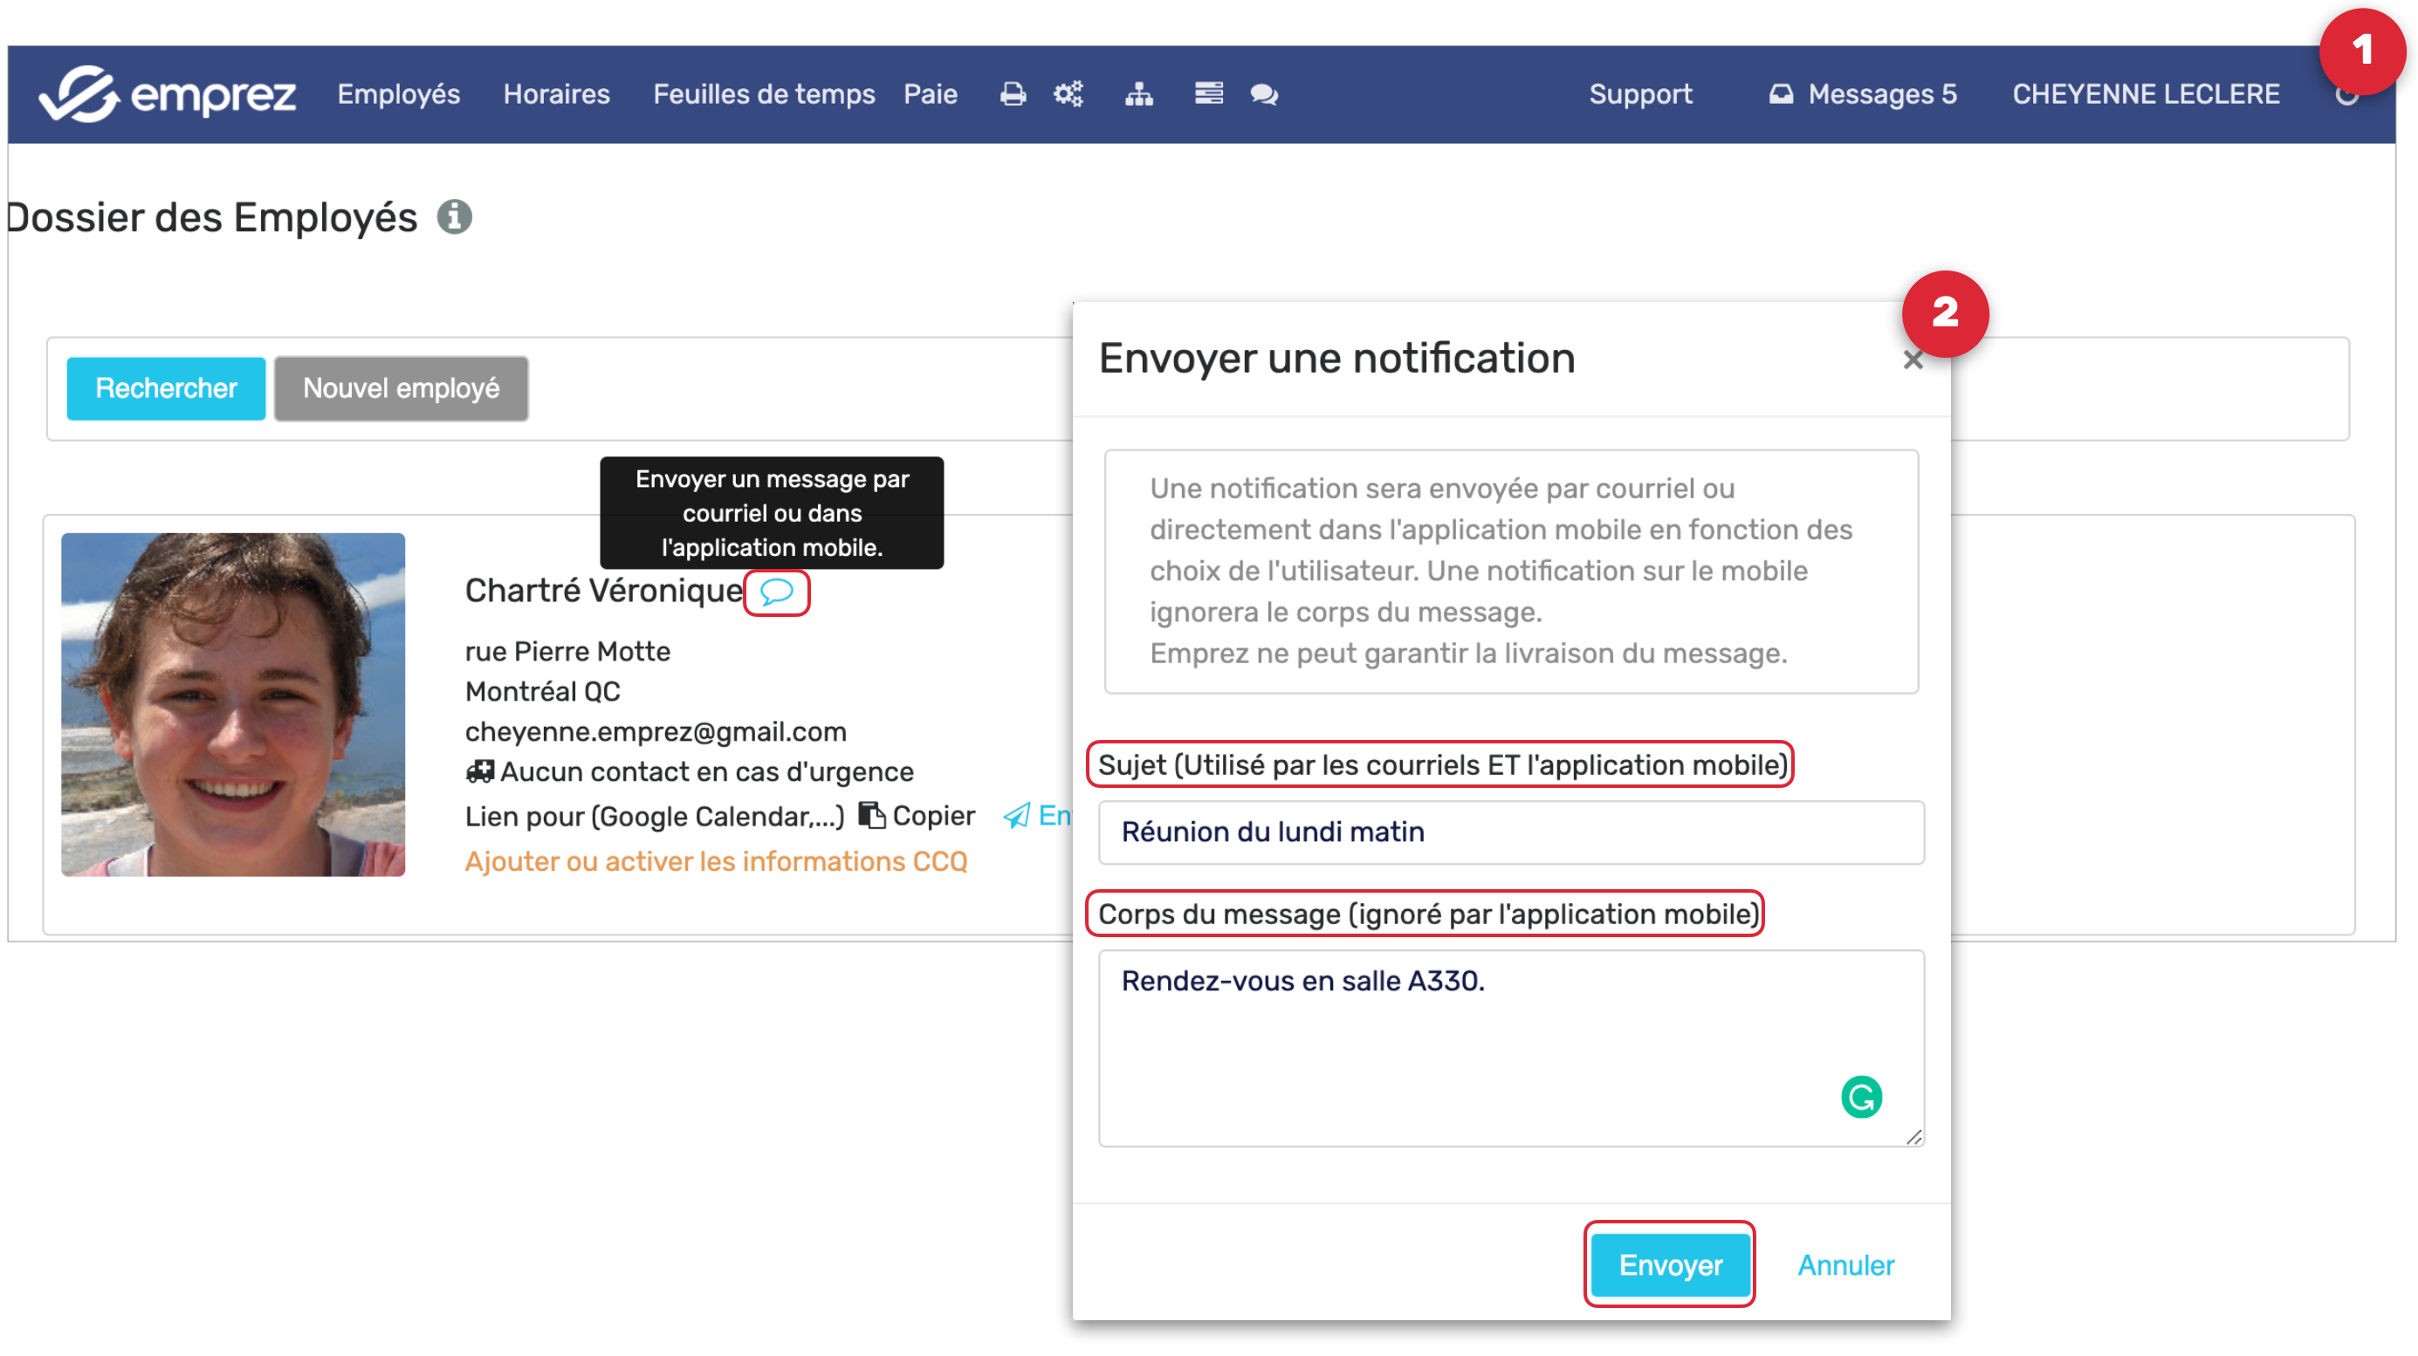Image resolution: width=2418 pixels, height=1356 pixels.
Task: Click the subject field Réunion du lundi matin
Action: click(1510, 832)
